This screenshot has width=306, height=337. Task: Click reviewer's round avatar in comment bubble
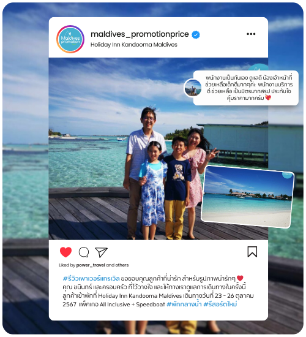coord(193,88)
